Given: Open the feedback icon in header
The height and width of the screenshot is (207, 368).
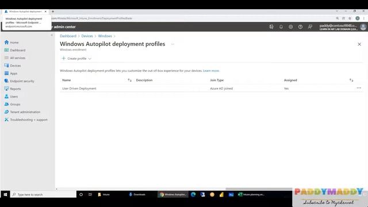Looking at the screenshot, I should (310, 27).
